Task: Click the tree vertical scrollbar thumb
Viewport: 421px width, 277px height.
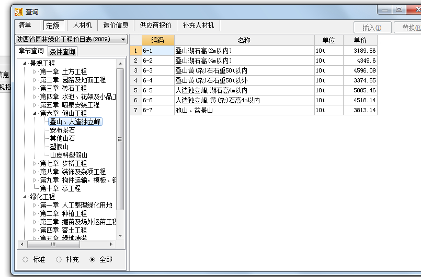Action: click(x=120, y=139)
